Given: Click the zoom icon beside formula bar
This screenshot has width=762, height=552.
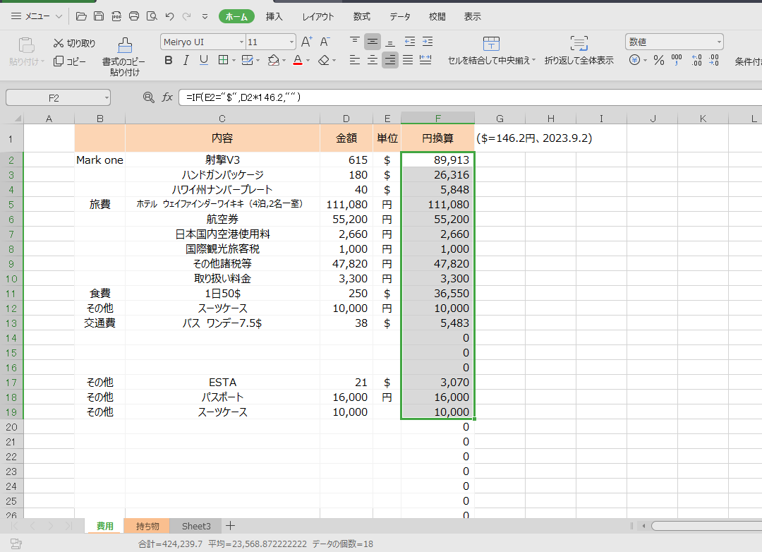Looking at the screenshot, I should tap(148, 97).
